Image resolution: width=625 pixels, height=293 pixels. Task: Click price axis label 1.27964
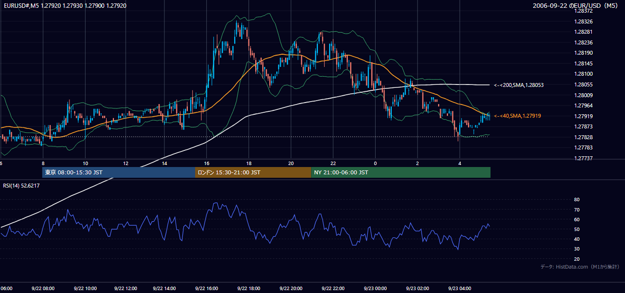pyautogui.click(x=584, y=105)
